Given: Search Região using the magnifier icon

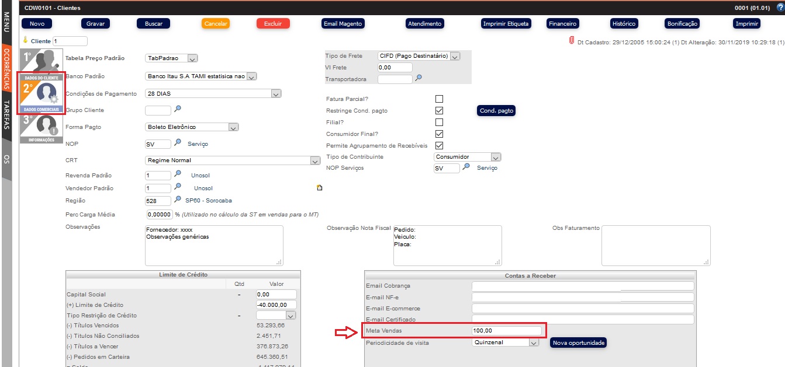Looking at the screenshot, I should [178, 200].
